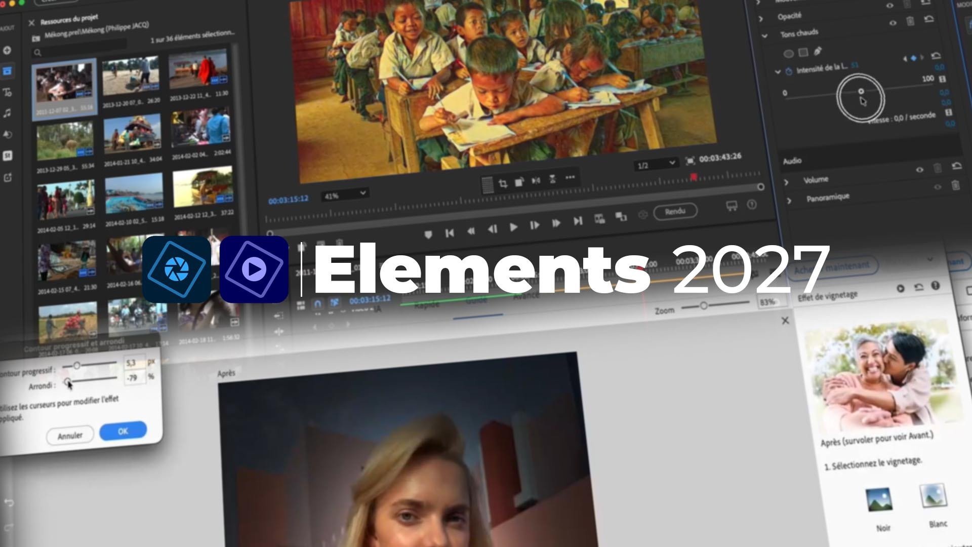Select the pen mask tool under Tons chauds
The width and height of the screenshot is (972, 547).
pos(817,51)
